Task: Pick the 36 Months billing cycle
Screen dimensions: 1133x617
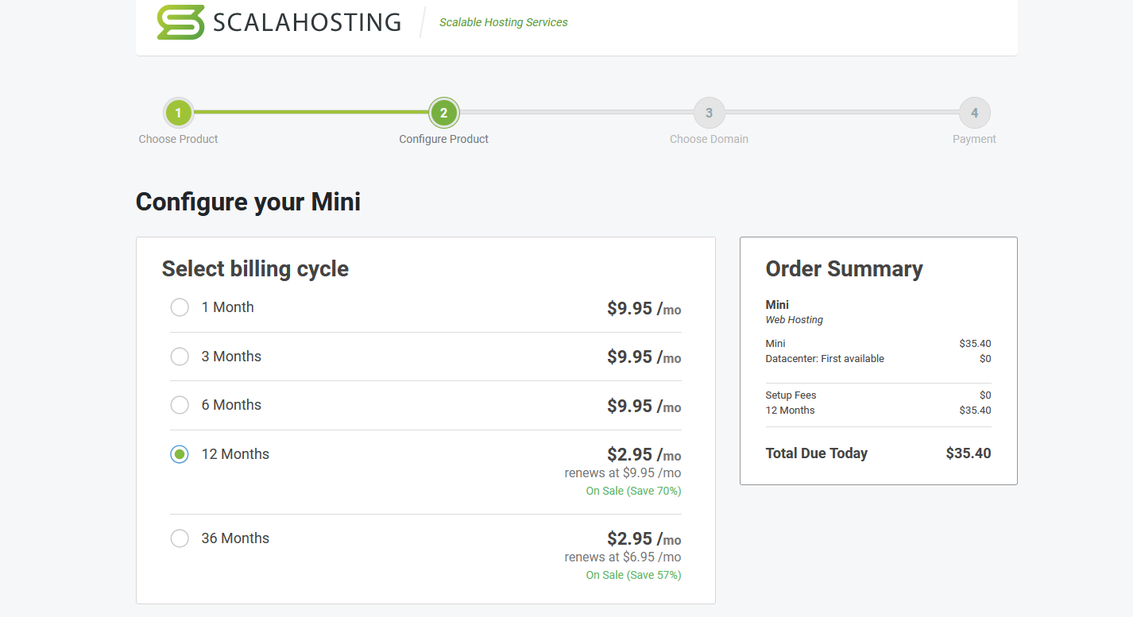Action: point(180,538)
